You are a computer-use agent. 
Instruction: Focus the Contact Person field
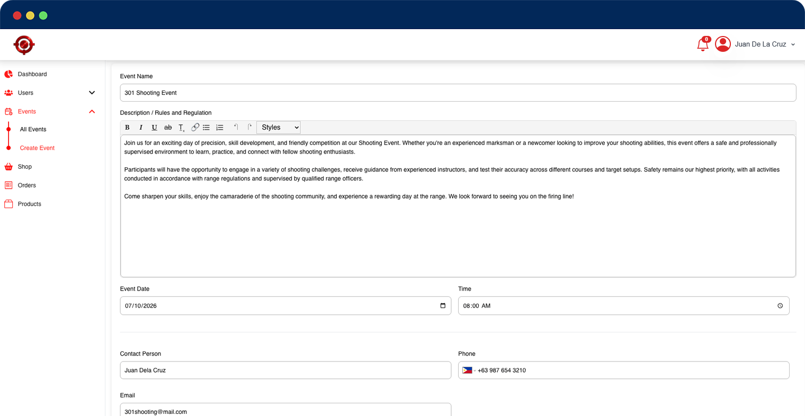click(x=285, y=370)
